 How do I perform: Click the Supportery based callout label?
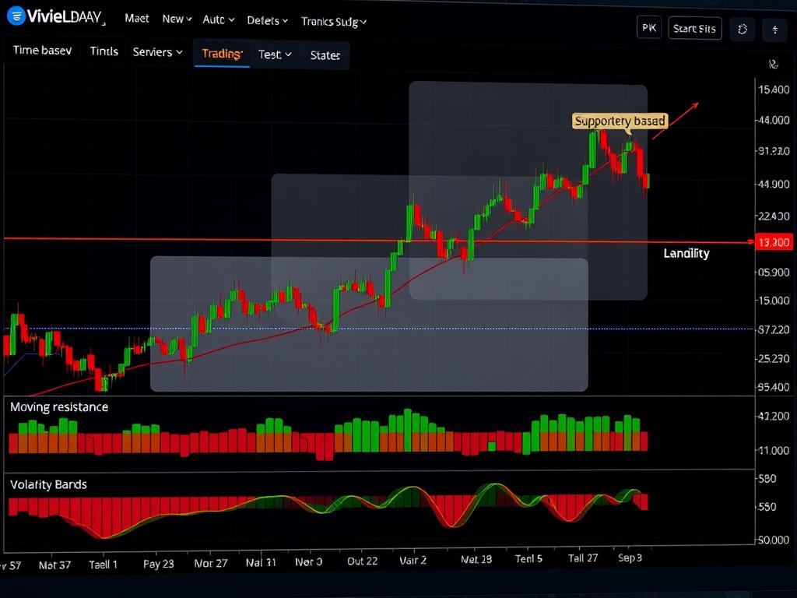[x=620, y=121]
